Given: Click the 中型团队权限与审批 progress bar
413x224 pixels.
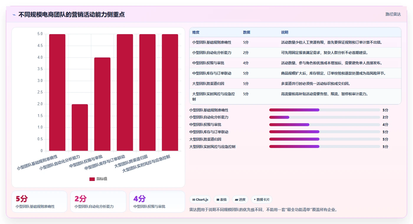Looking at the screenshot, I should tap(325, 124).
